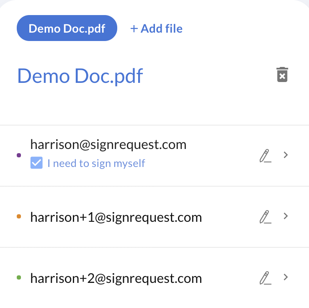The height and width of the screenshot is (308, 309).
Task: Click the '+ Add file' link
Action: (157, 28)
